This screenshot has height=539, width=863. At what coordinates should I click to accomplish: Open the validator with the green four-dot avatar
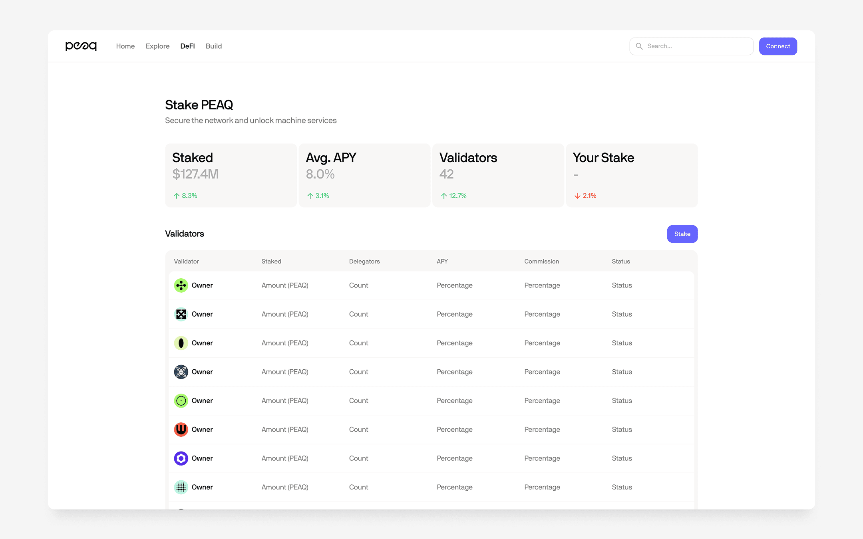tap(181, 285)
